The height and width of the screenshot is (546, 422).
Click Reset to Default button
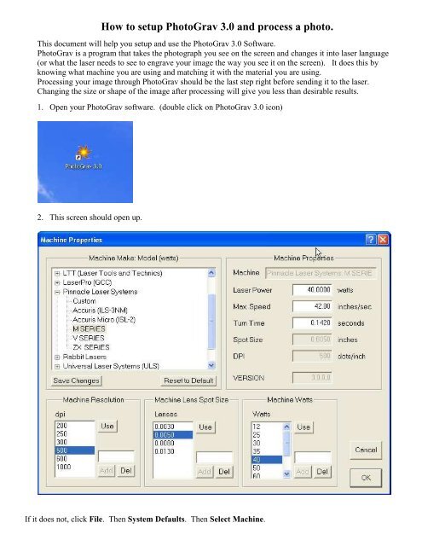click(x=188, y=380)
